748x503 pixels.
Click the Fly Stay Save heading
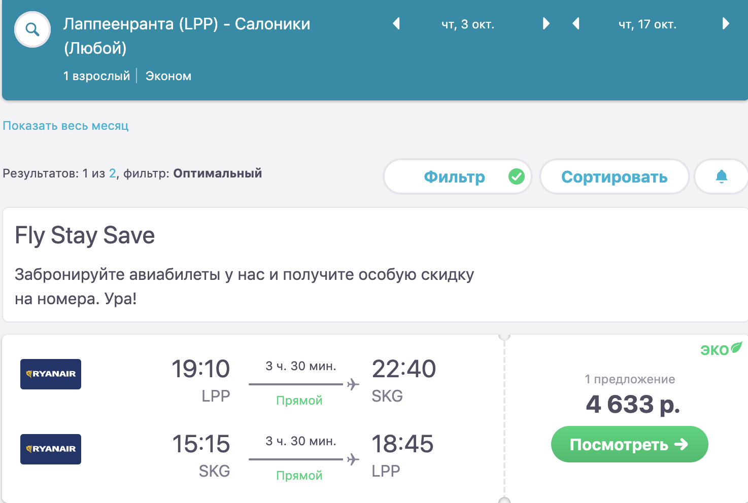click(x=85, y=235)
